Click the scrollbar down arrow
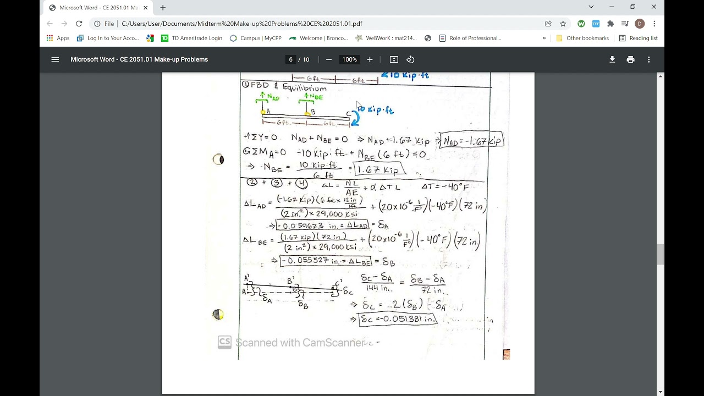The image size is (704, 396). pyautogui.click(x=661, y=392)
